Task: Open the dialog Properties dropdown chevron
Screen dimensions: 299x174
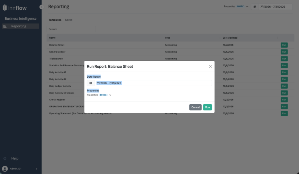Action: pyautogui.click(x=110, y=95)
